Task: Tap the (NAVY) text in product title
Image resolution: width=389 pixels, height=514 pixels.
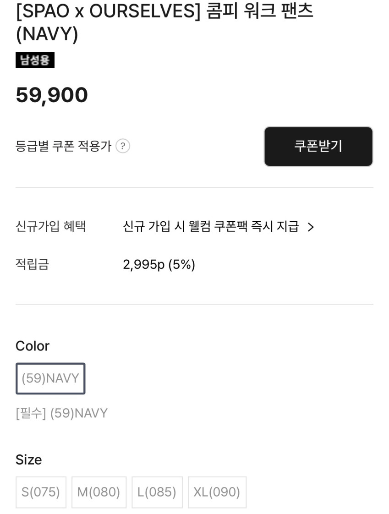Action: point(47,34)
